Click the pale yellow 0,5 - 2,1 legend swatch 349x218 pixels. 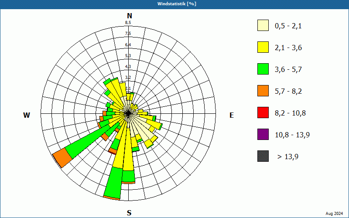[x=263, y=25]
